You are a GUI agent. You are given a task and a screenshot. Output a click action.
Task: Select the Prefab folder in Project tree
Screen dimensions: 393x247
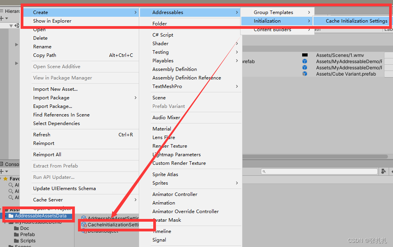pyautogui.click(x=27, y=234)
